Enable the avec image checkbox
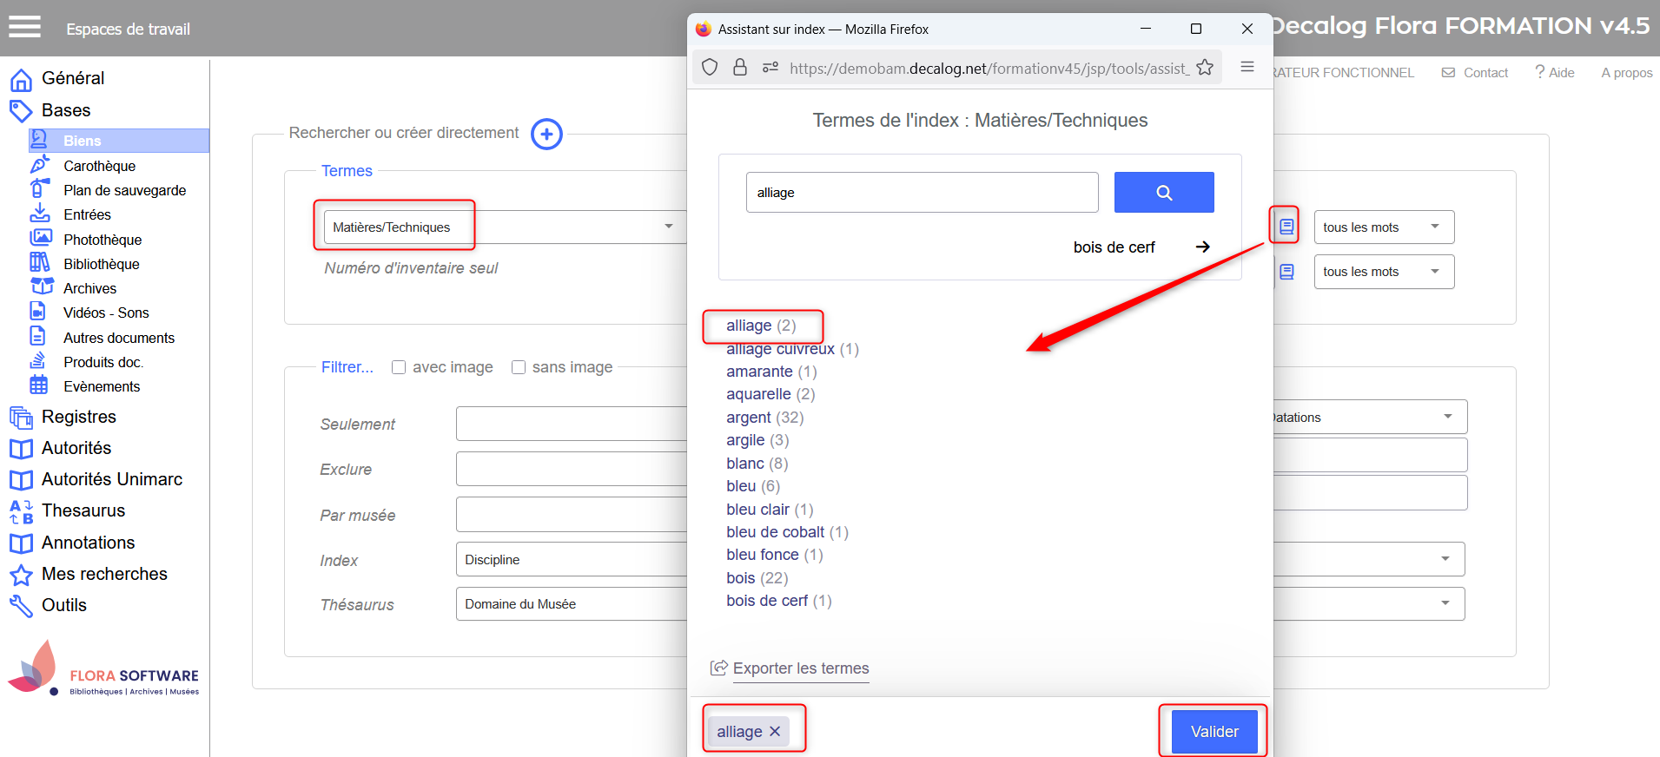The image size is (1660, 757). [x=399, y=367]
